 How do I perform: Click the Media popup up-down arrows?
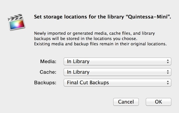tap(168, 61)
